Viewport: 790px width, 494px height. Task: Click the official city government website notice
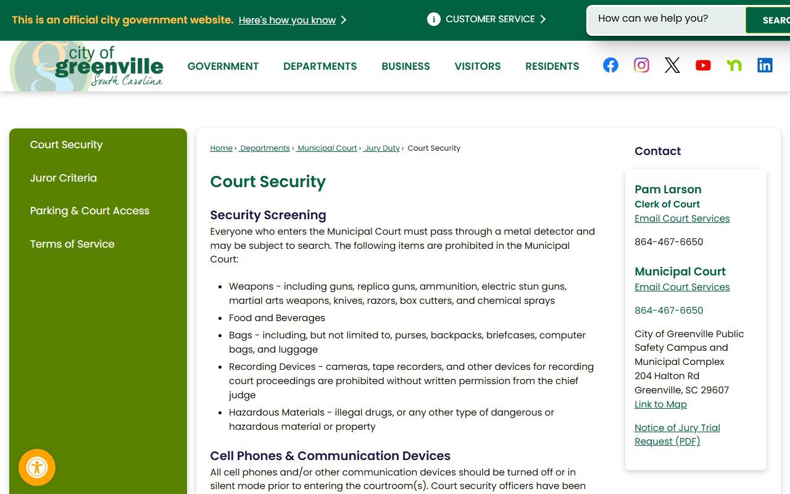pyautogui.click(x=122, y=20)
